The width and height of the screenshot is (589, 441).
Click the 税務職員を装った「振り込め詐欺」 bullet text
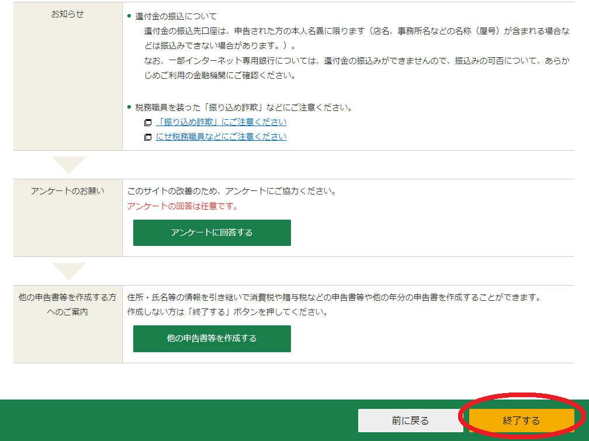(x=244, y=108)
